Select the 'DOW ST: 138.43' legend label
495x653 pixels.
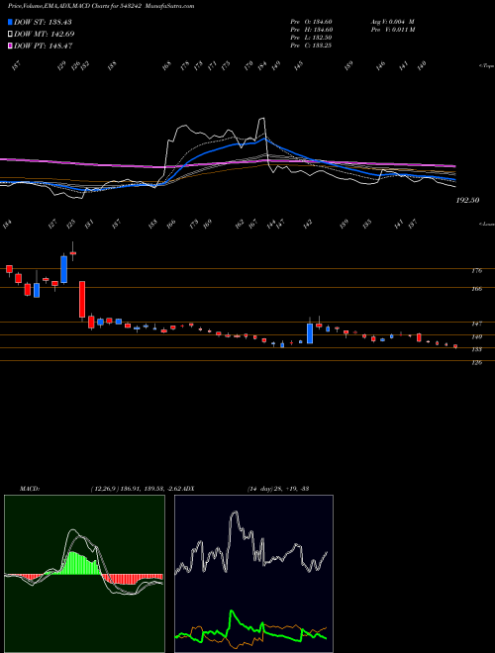click(43, 22)
